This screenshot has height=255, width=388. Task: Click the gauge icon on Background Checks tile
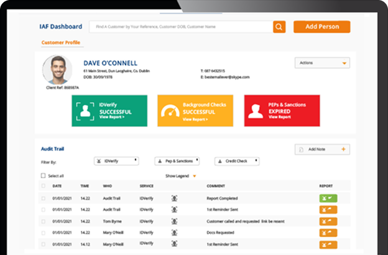170,111
